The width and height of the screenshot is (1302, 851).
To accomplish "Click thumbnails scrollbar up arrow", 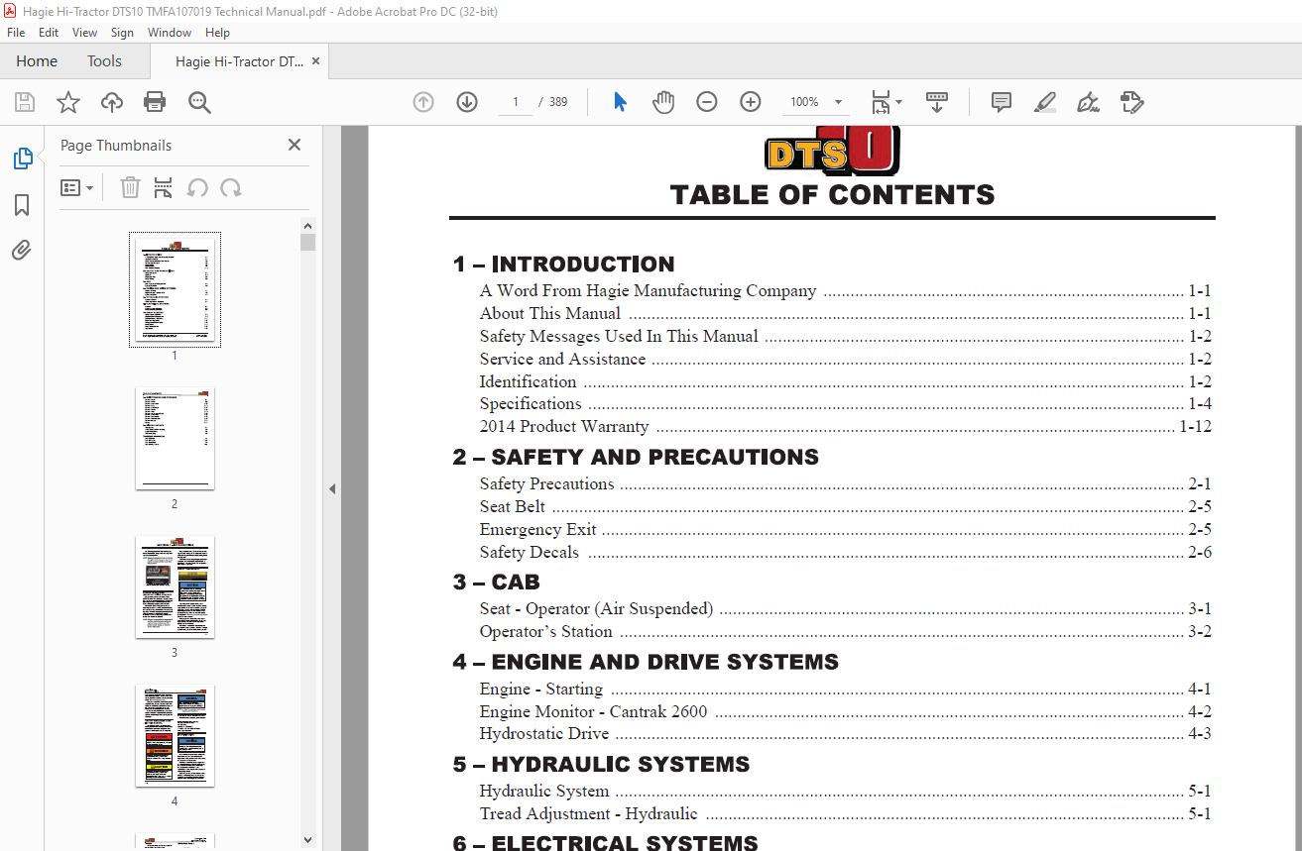I will pos(308,225).
